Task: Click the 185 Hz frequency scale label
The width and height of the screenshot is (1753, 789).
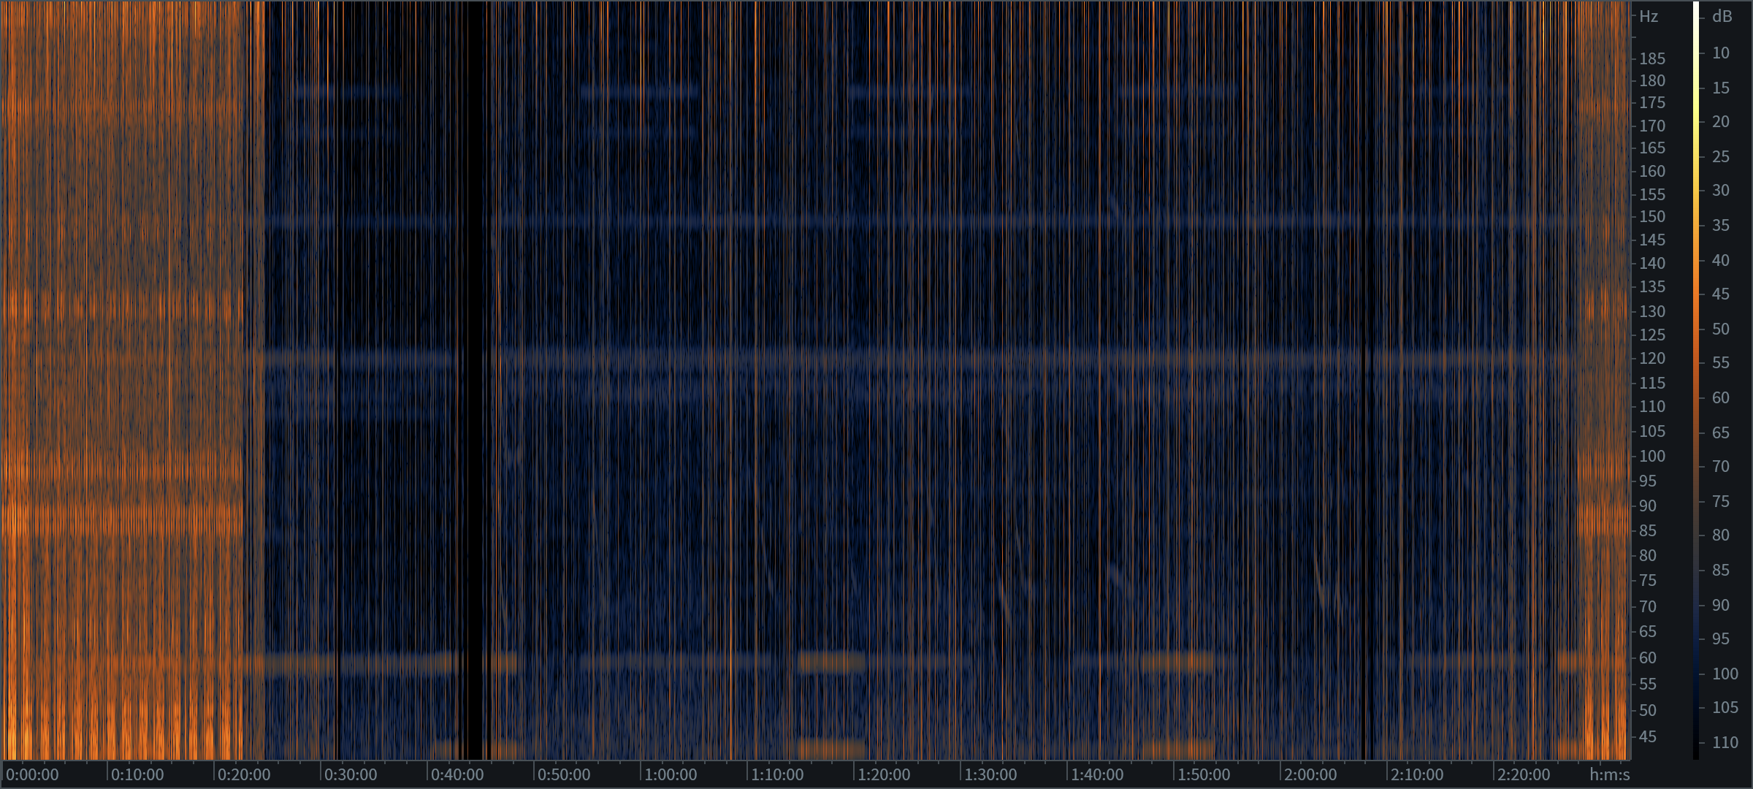Action: click(1652, 58)
